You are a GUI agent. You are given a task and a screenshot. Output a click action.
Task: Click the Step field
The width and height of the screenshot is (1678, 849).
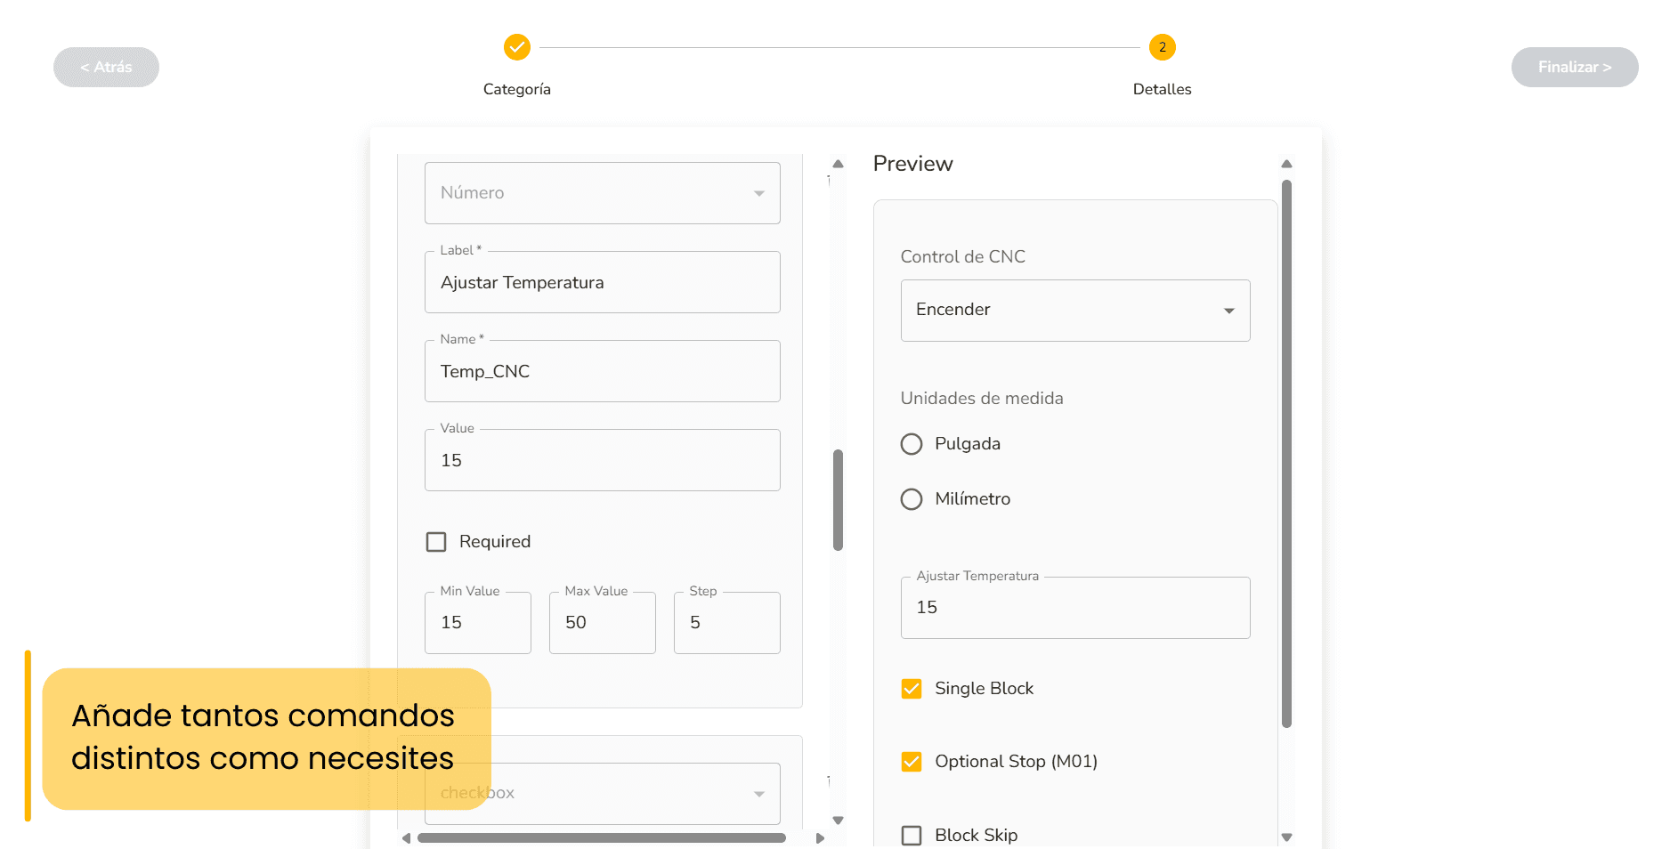[726, 623]
